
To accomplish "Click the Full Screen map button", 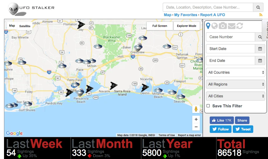I will click(x=160, y=26).
